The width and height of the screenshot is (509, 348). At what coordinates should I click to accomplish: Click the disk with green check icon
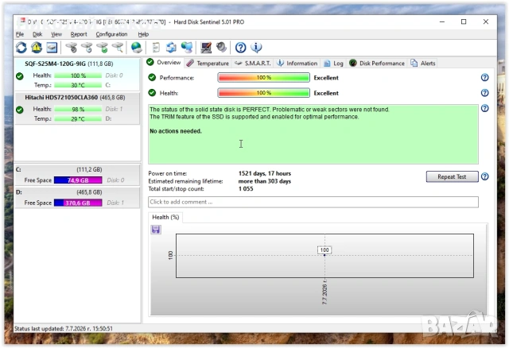point(103,48)
